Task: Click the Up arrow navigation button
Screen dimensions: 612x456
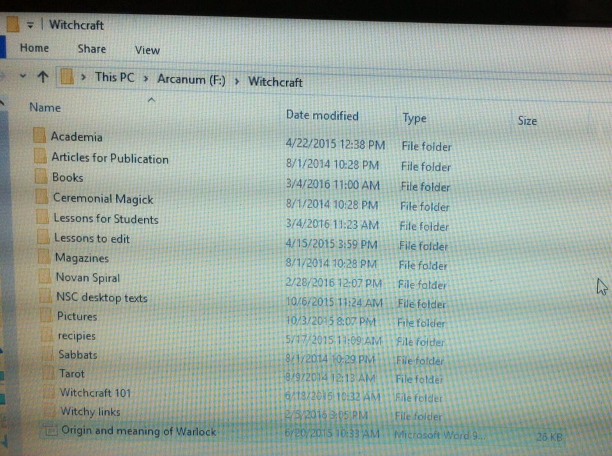Action: (x=43, y=78)
